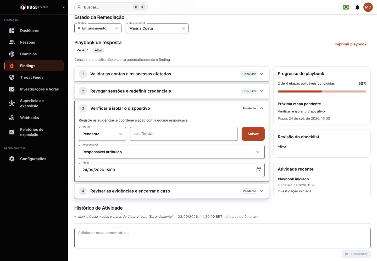The width and height of the screenshot is (377, 261).
Task: Open the calendar picker for Prazo
Action: (x=259, y=170)
